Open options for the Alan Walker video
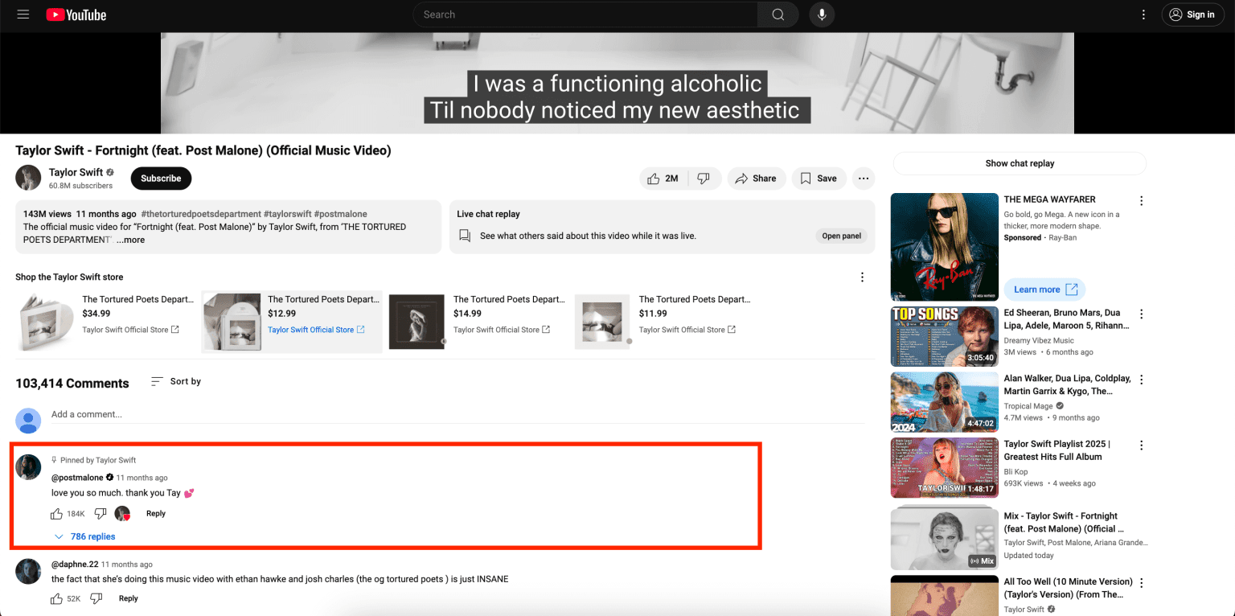The image size is (1235, 616). click(1141, 380)
